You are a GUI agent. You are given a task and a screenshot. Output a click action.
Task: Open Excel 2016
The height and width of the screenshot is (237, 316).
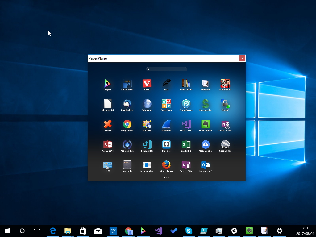click(x=186, y=144)
